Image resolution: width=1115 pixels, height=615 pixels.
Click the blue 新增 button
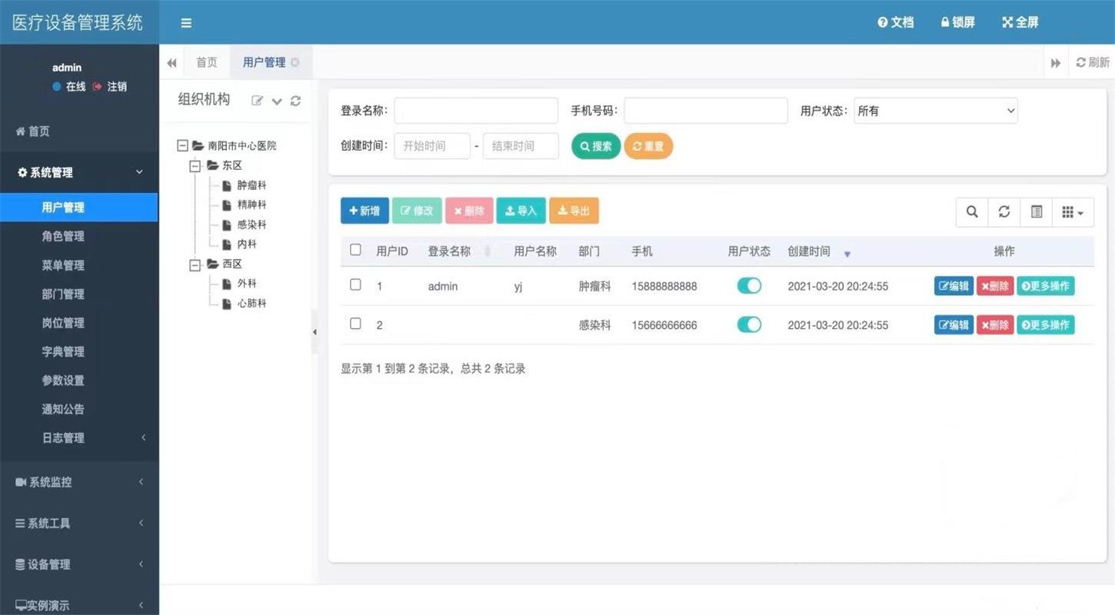coord(364,211)
